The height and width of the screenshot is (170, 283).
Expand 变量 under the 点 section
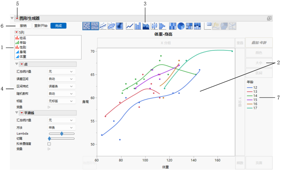tap(49, 107)
